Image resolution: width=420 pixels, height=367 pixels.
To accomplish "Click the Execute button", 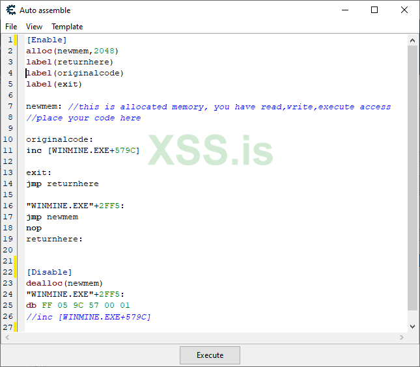I will click(210, 355).
